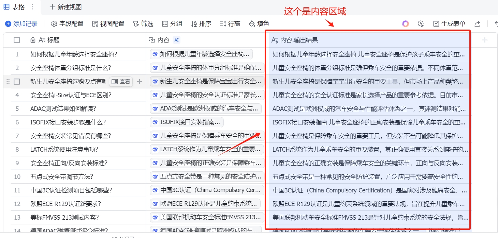Open the 表格 tab options menu
The width and height of the screenshot is (498, 238).
point(33,7)
